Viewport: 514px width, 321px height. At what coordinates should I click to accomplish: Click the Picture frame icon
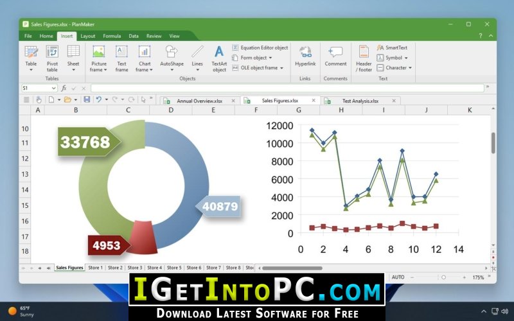(99, 52)
